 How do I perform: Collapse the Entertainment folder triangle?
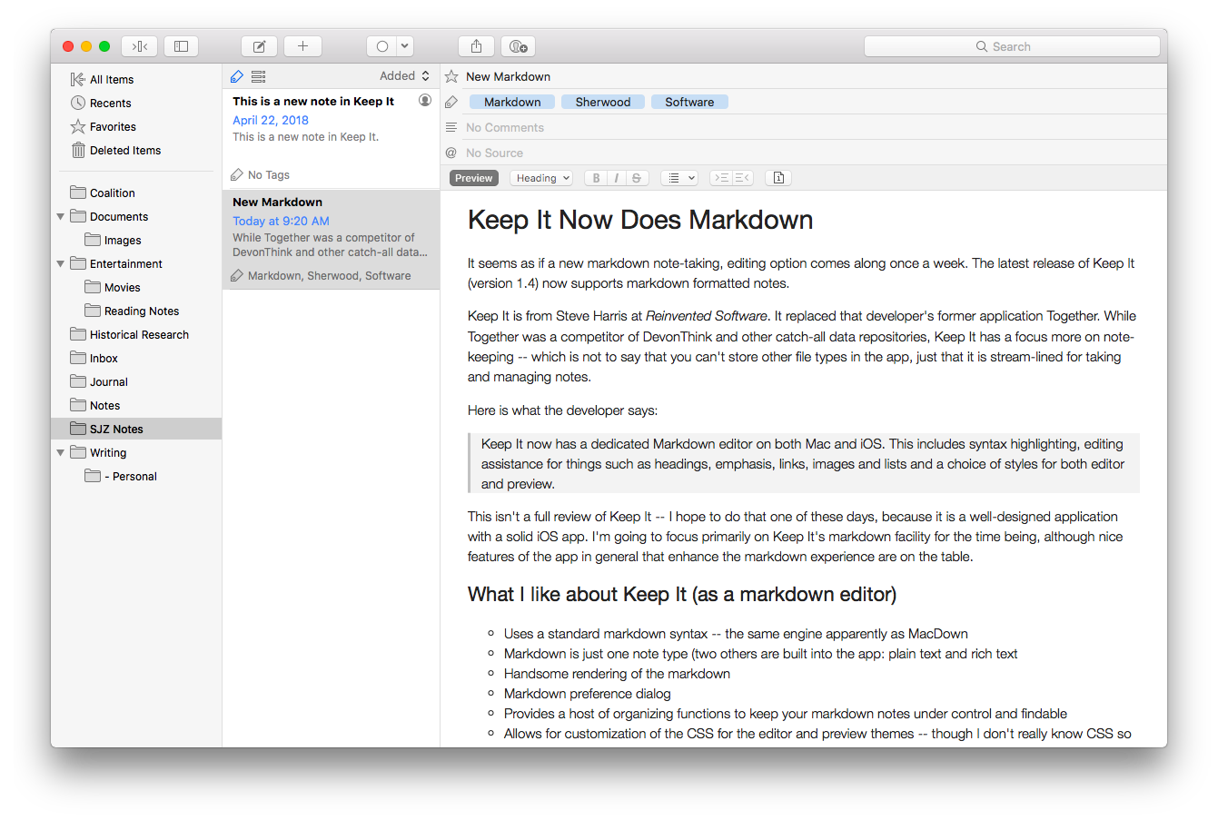(x=61, y=263)
